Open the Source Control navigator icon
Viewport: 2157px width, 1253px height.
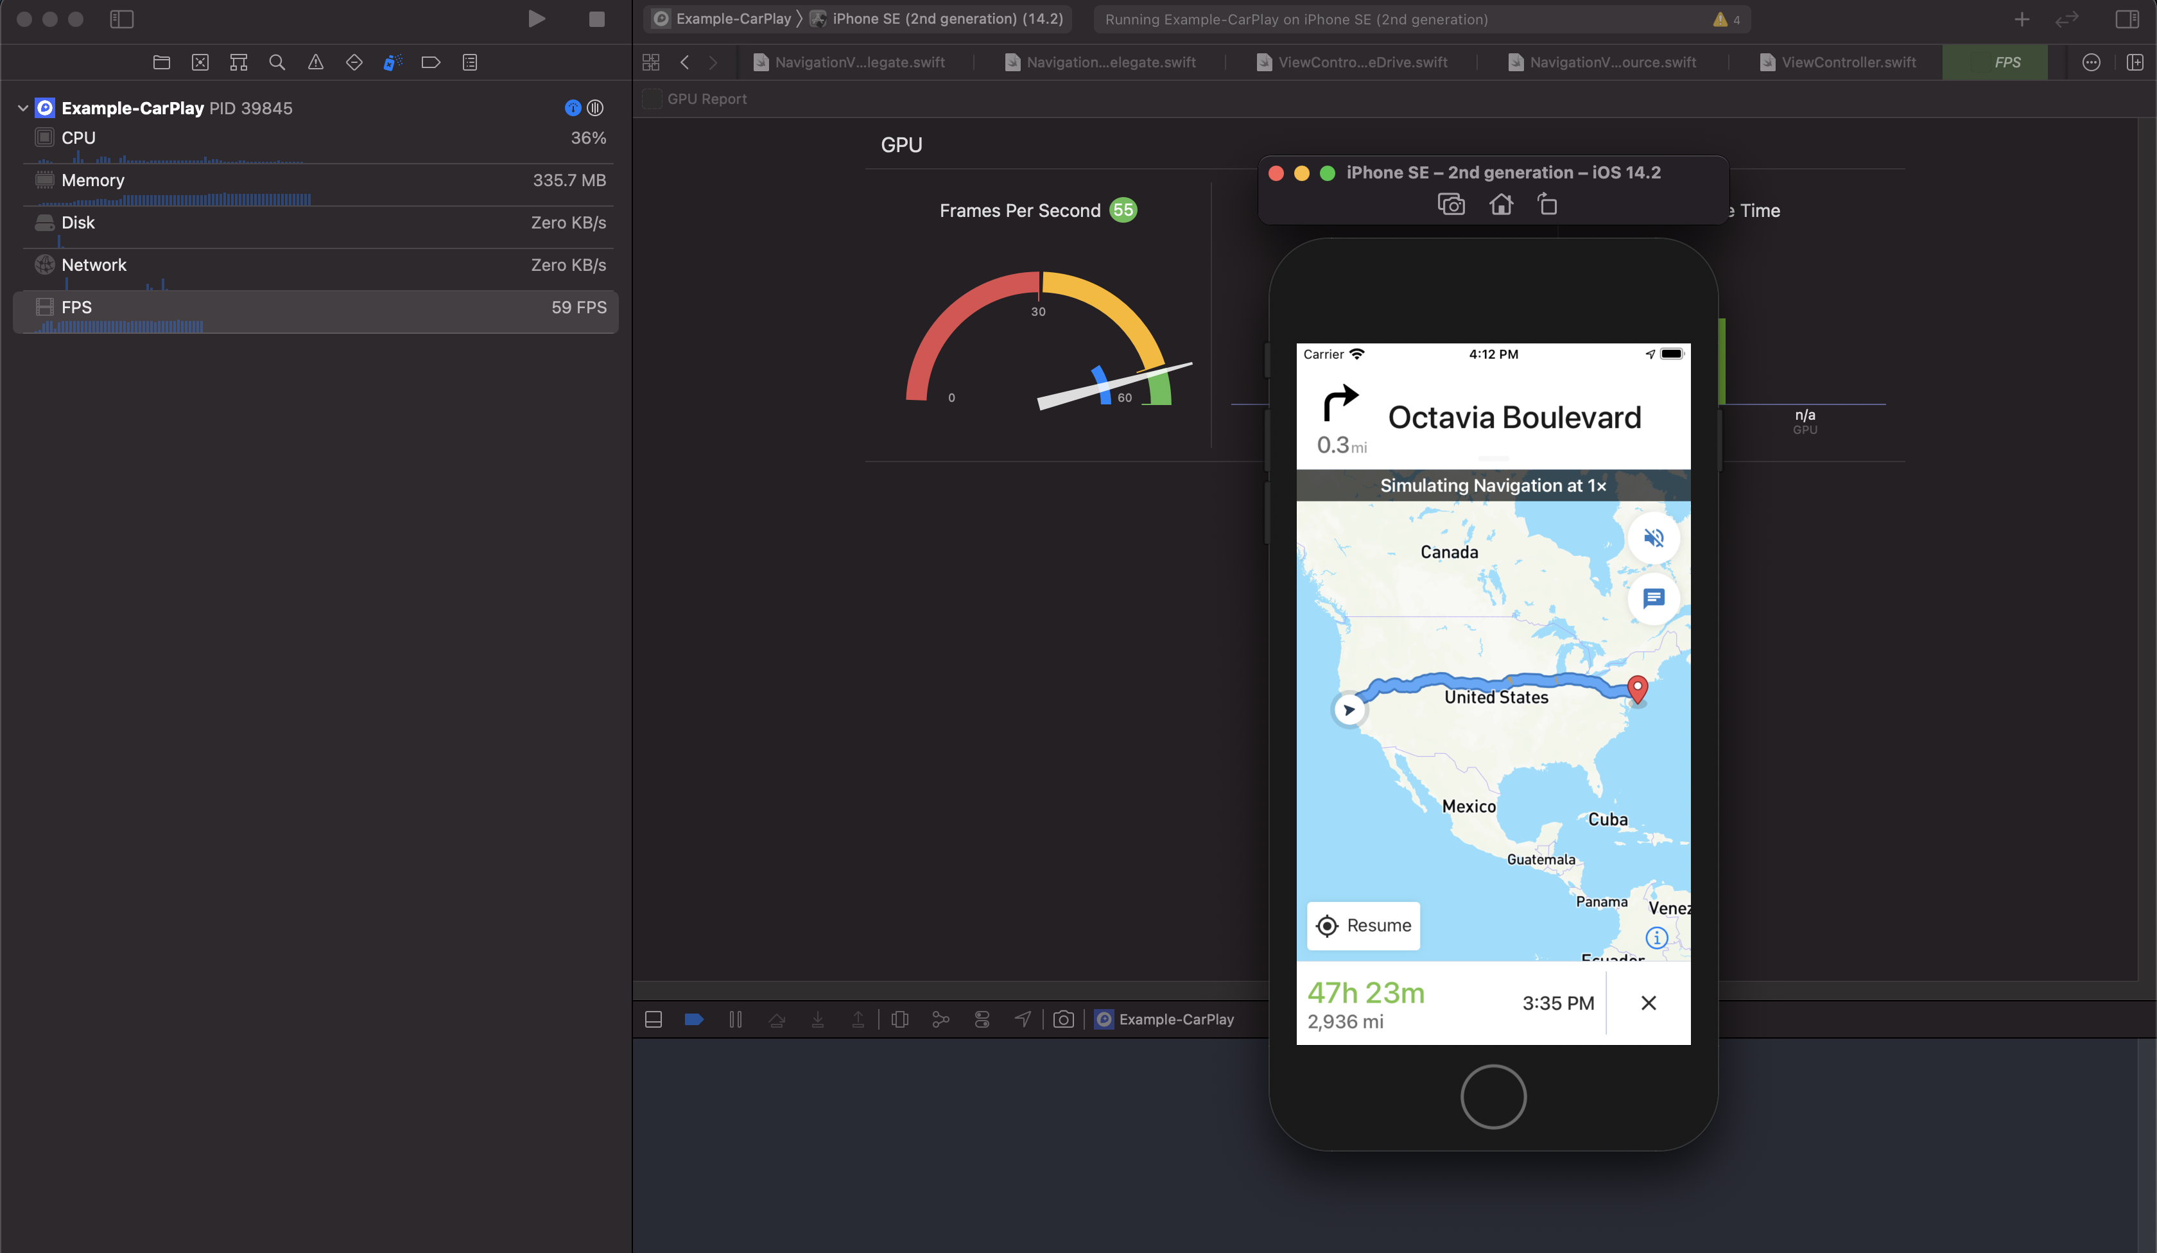click(200, 62)
